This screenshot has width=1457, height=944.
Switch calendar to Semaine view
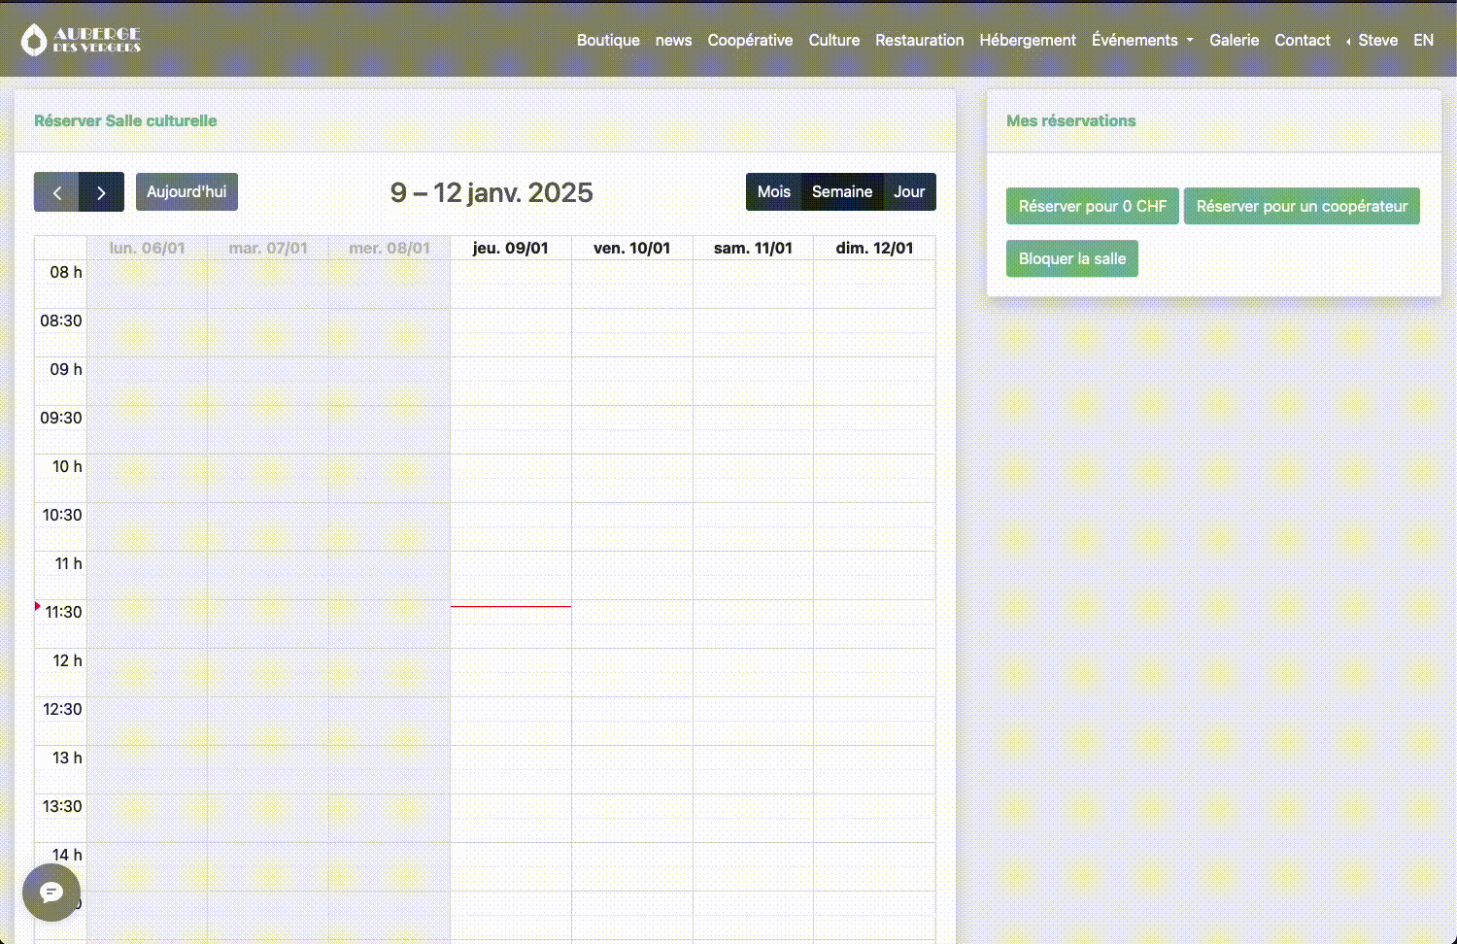841,192
